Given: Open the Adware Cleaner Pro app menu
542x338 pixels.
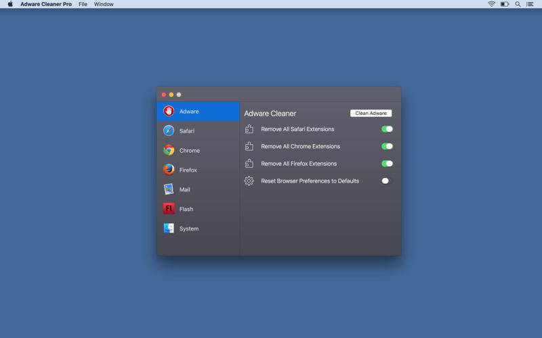Looking at the screenshot, I should pyautogui.click(x=46, y=4).
